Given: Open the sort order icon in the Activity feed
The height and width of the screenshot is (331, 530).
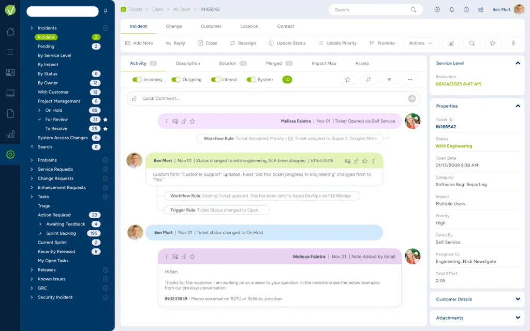Looking at the screenshot, I should pos(368,79).
